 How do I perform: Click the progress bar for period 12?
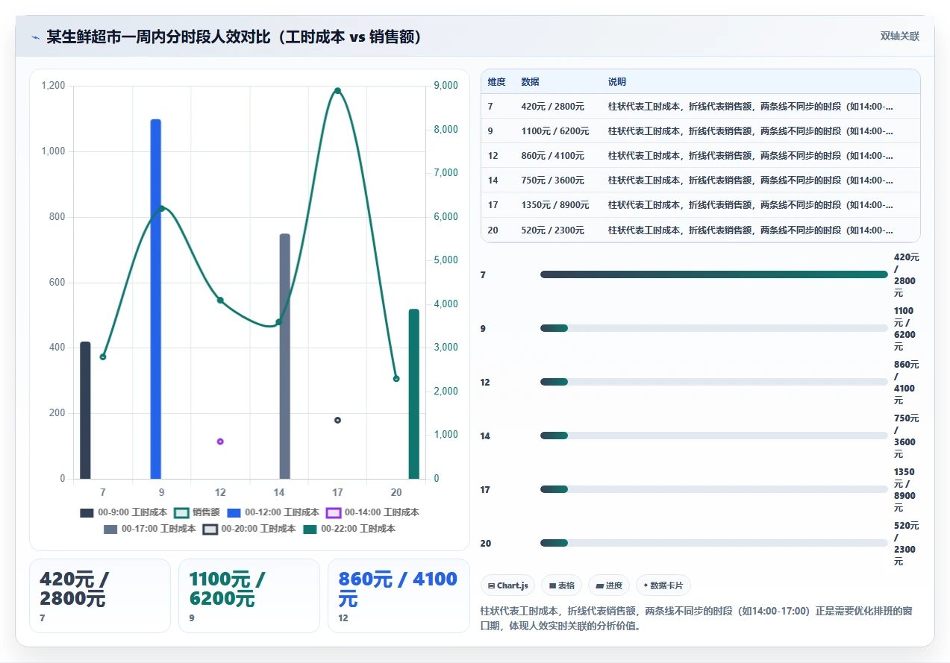coord(714,382)
